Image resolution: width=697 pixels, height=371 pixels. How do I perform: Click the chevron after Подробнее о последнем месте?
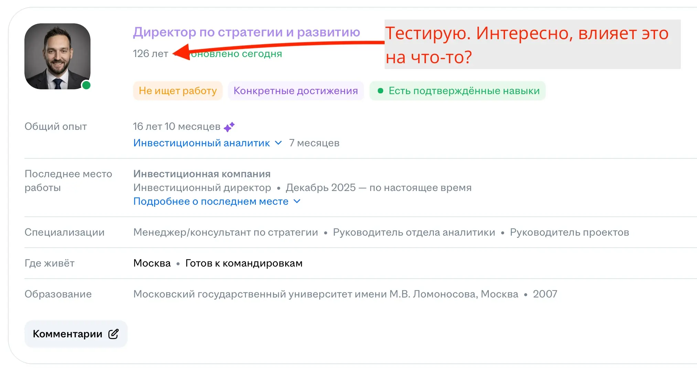click(x=297, y=201)
